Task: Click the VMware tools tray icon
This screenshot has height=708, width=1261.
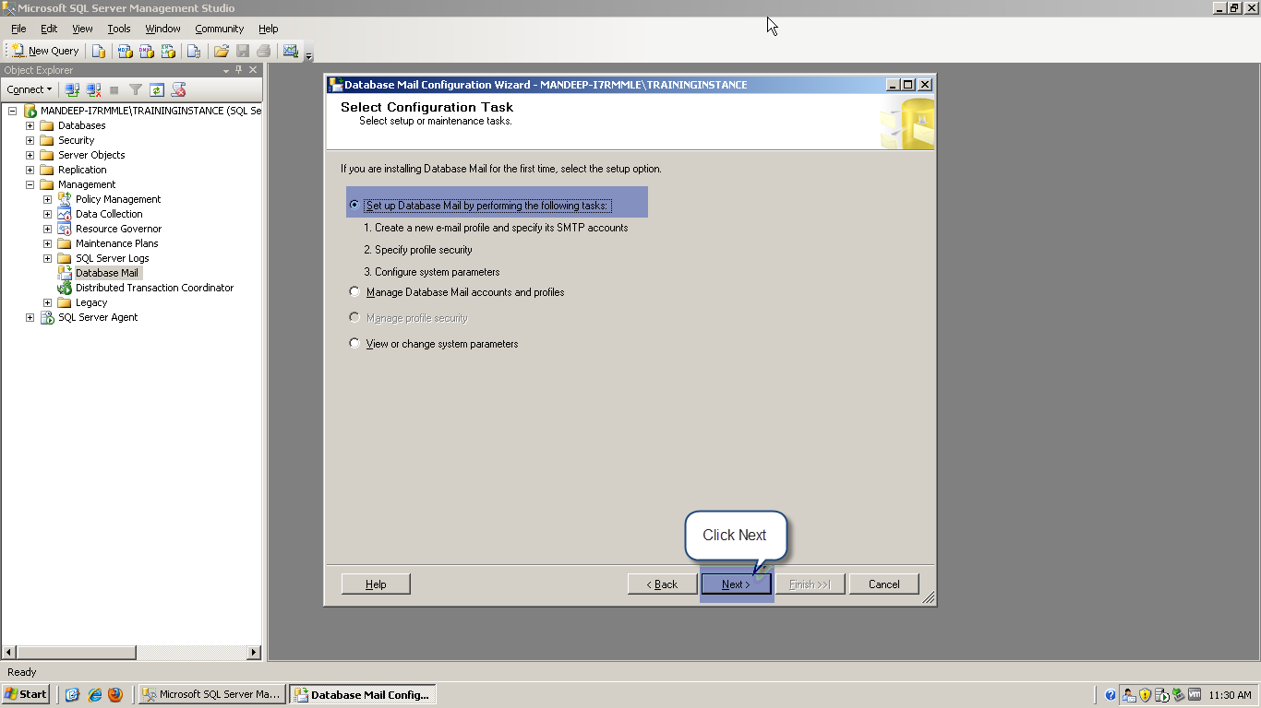Action: click(1195, 695)
